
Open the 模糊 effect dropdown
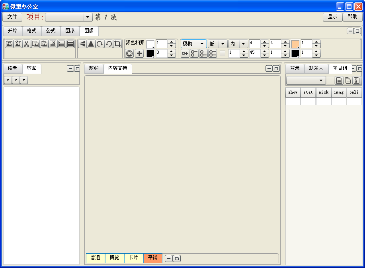click(202, 44)
